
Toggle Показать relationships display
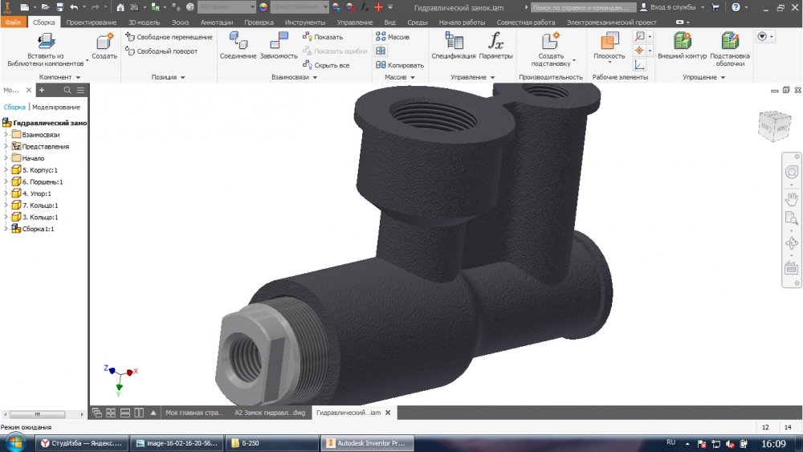point(323,37)
